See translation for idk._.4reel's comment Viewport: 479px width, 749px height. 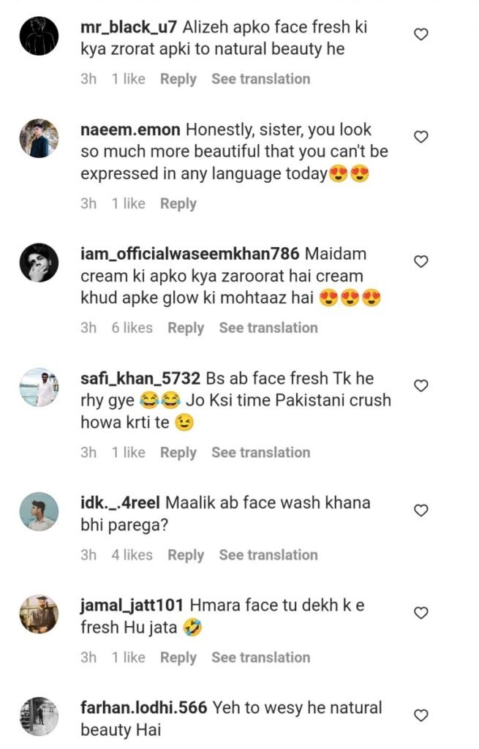coord(268,555)
